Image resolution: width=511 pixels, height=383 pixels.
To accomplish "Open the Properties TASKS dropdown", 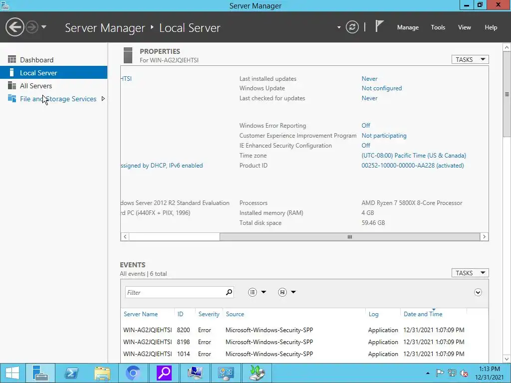I will coord(470,59).
